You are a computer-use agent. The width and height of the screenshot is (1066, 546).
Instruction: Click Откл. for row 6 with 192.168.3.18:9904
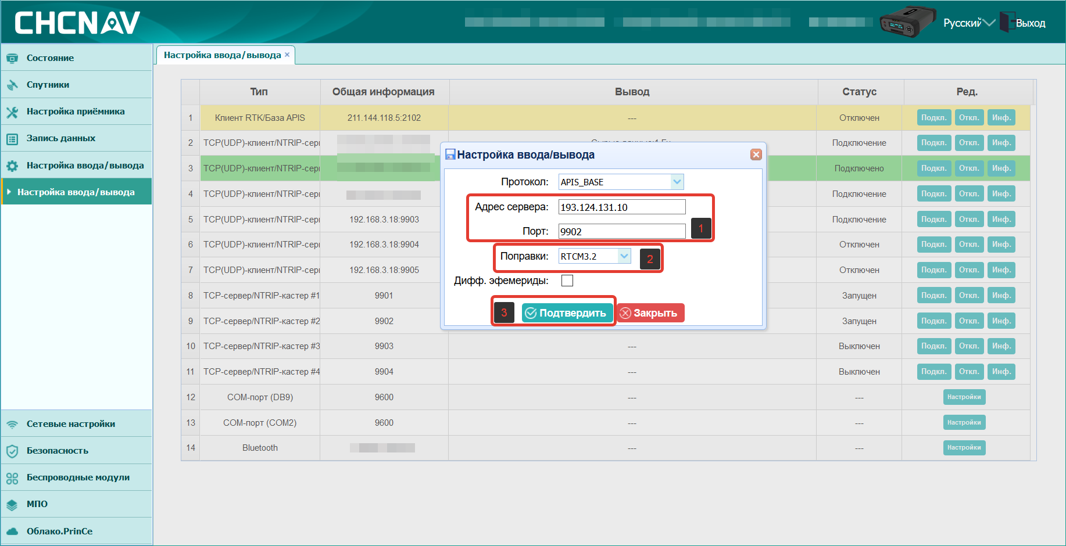969,245
